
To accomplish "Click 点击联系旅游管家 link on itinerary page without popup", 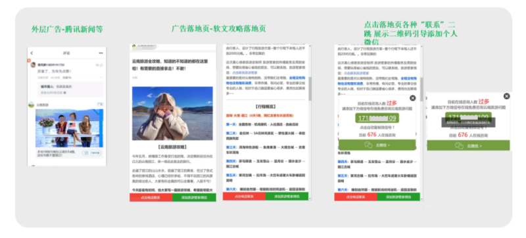I will tap(245, 72).
